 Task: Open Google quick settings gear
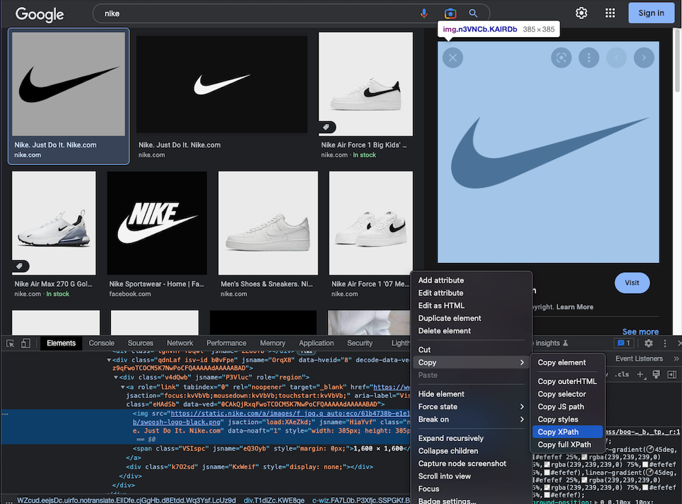coord(581,13)
